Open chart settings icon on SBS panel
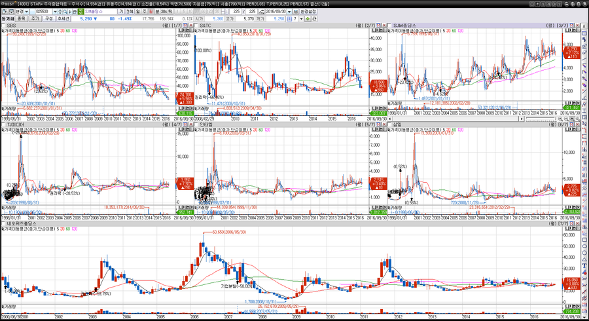The height and width of the screenshot is (321, 589). coord(186,26)
